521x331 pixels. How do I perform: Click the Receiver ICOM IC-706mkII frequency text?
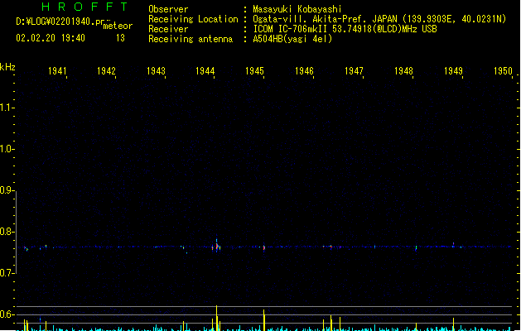345,29
